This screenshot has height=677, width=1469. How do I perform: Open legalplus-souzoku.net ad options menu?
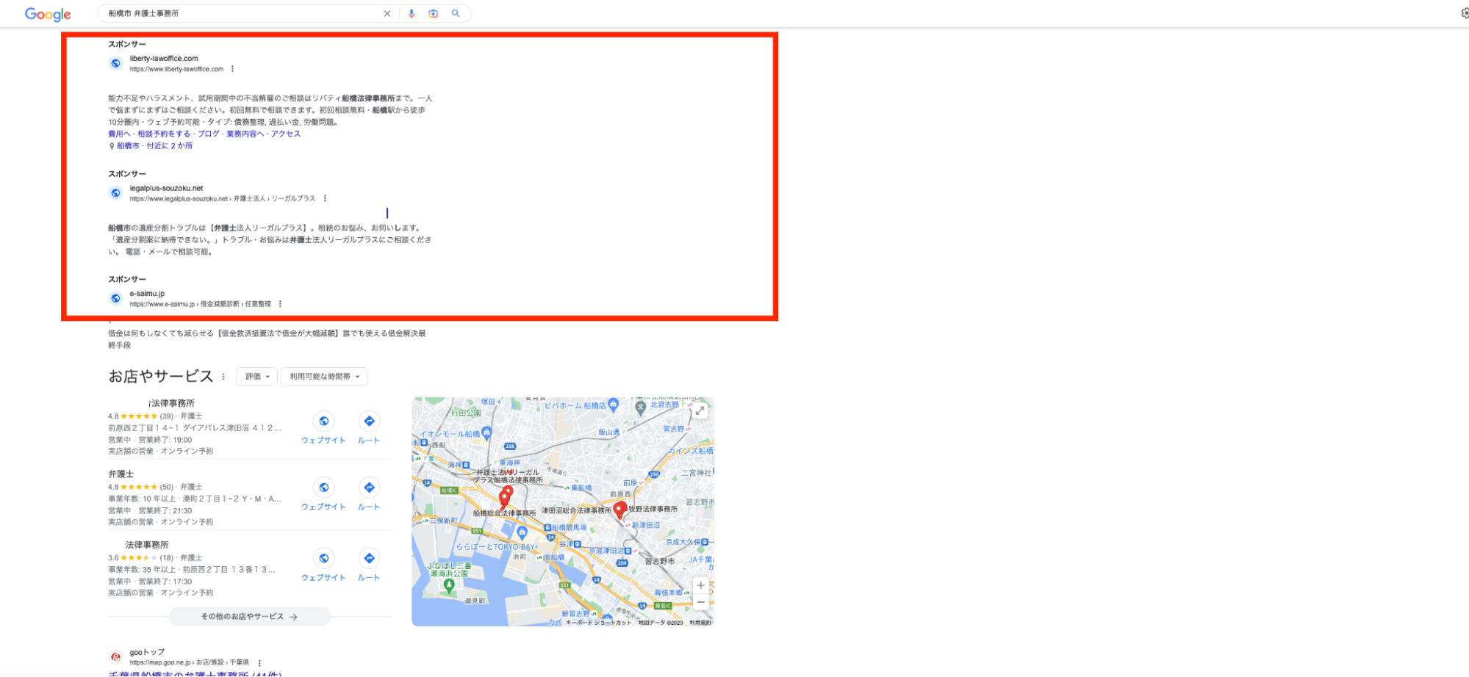325,198
